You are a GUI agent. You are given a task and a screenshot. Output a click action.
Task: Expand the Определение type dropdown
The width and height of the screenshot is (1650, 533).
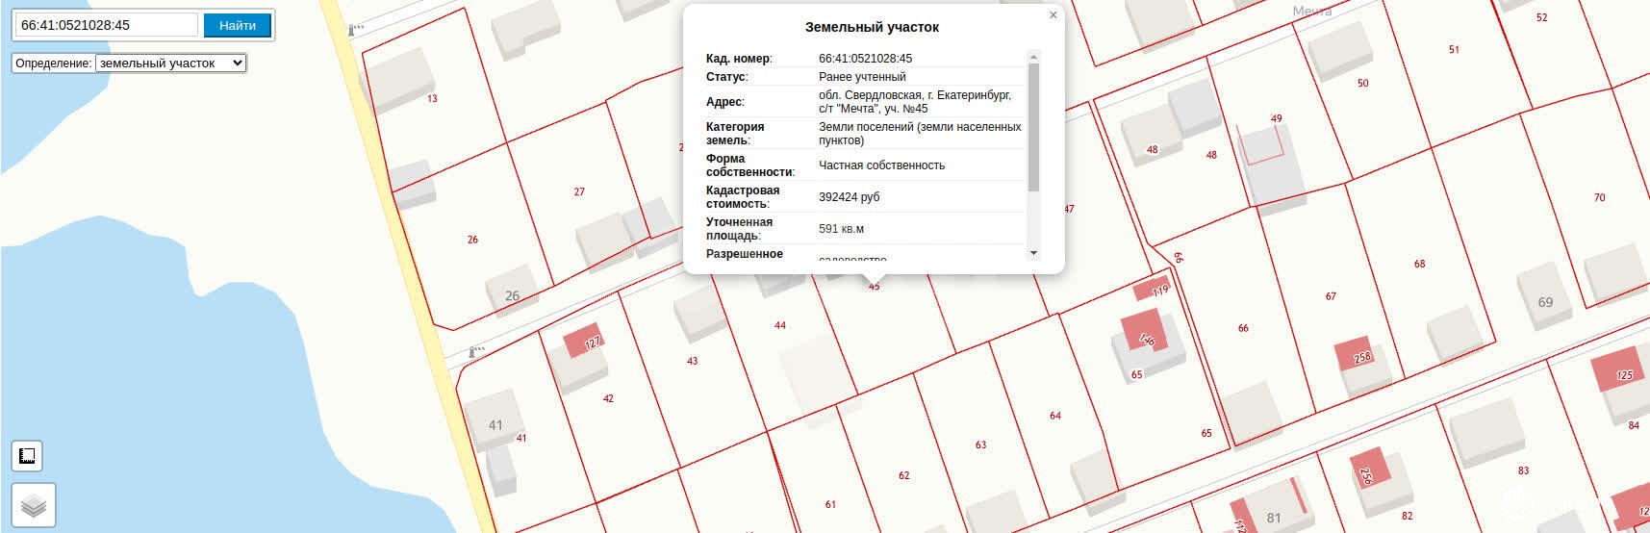pyautogui.click(x=171, y=63)
